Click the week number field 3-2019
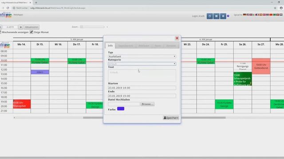 pos(10,27)
